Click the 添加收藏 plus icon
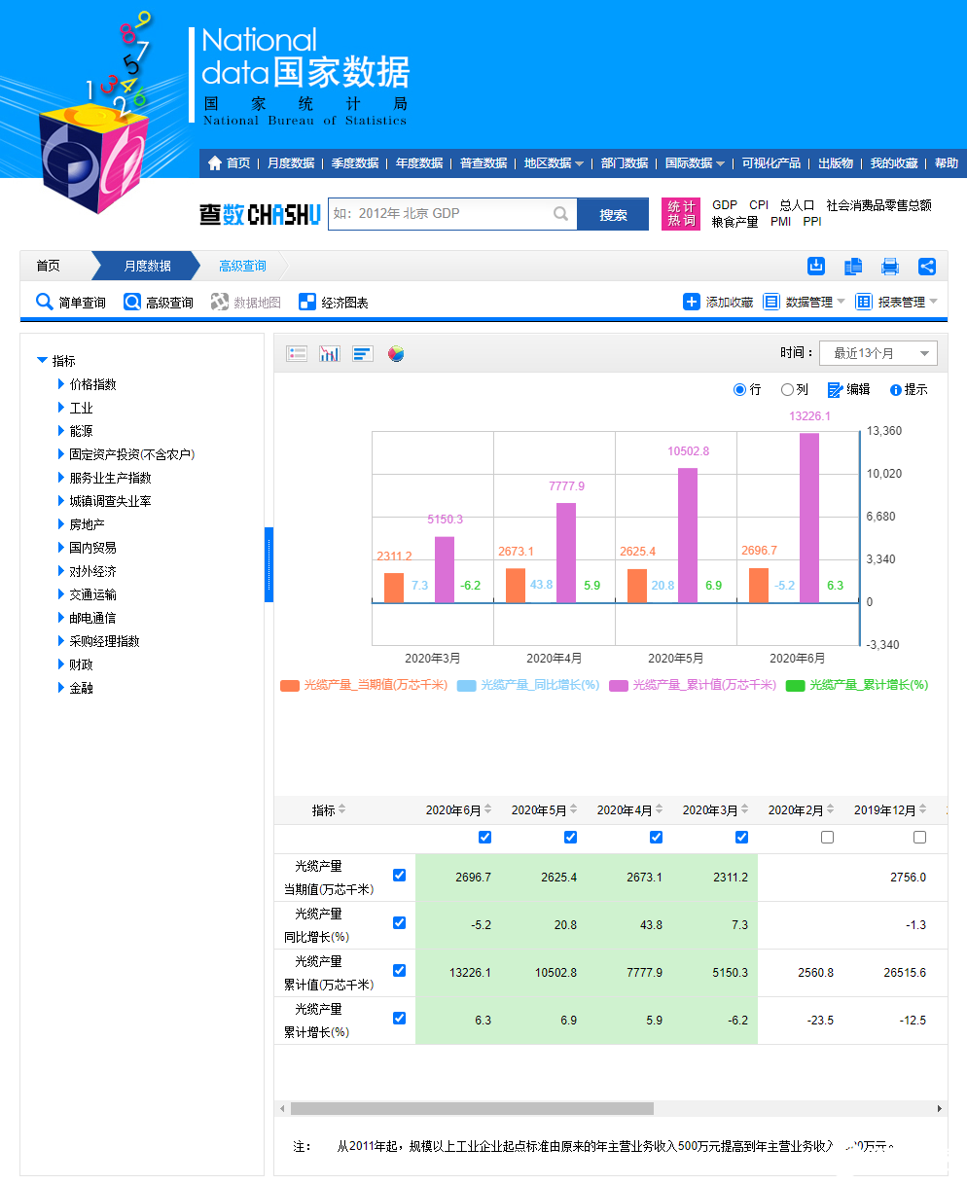The image size is (967, 1184). [692, 302]
